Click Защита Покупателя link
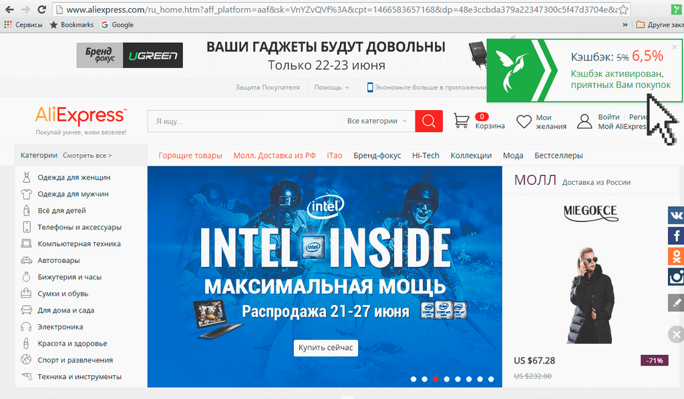Image resolution: width=684 pixels, height=399 pixels. tap(267, 87)
